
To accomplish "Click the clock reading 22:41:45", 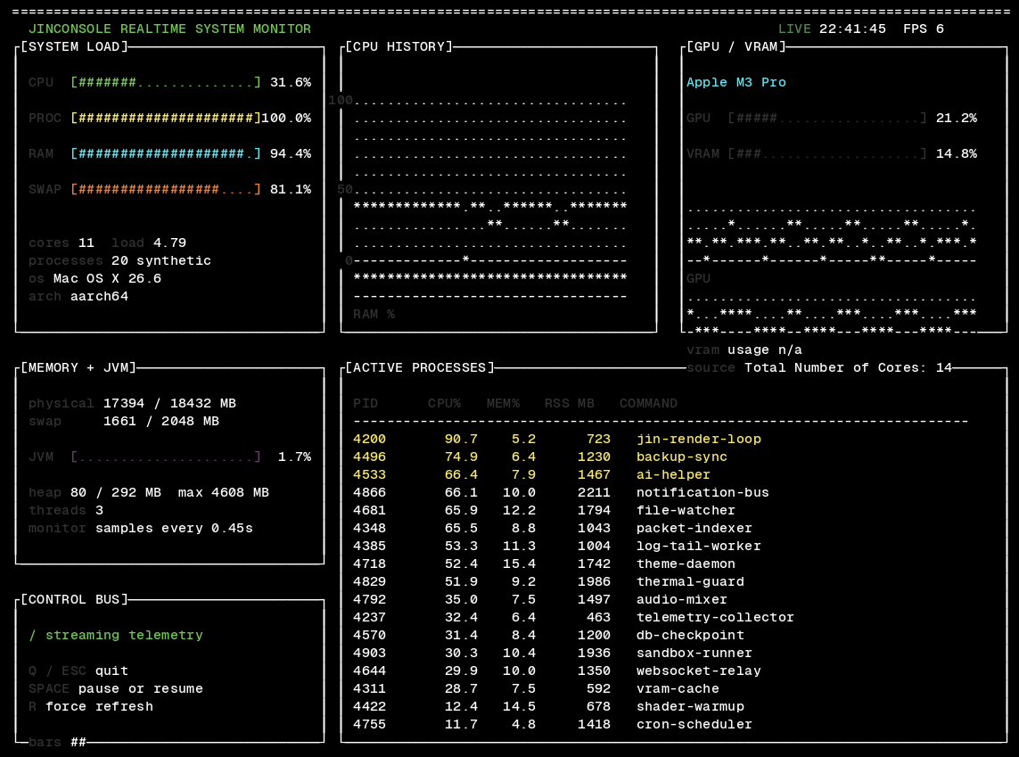I will pyautogui.click(x=852, y=29).
